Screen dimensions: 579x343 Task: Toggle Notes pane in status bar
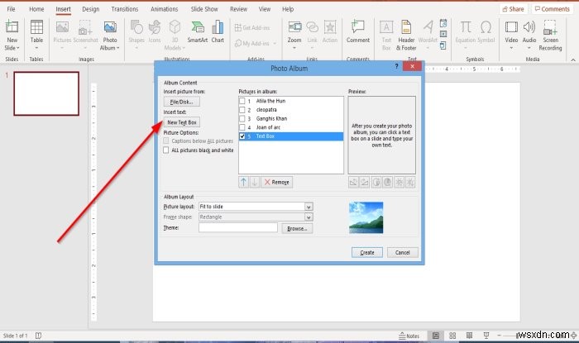point(409,336)
